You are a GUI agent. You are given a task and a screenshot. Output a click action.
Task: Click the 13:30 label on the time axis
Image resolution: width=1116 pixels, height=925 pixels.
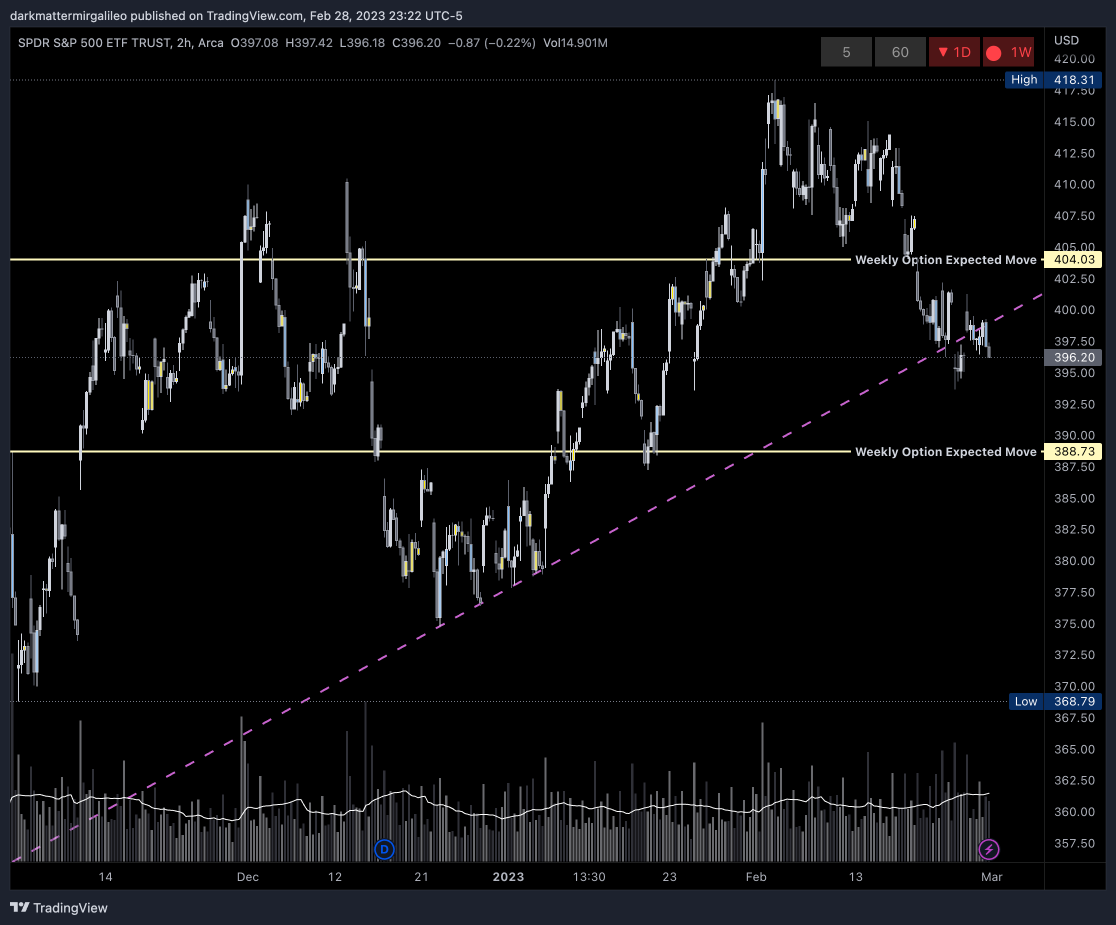(x=589, y=876)
